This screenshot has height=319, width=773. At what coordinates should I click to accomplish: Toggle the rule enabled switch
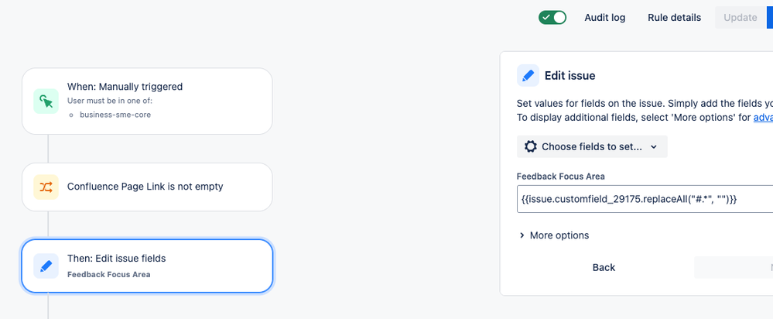(552, 17)
